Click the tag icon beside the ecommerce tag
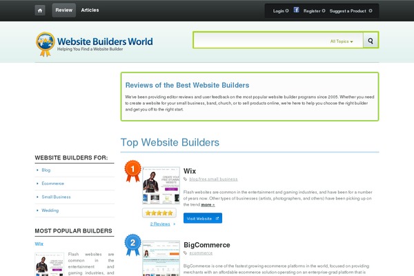 coord(186,253)
